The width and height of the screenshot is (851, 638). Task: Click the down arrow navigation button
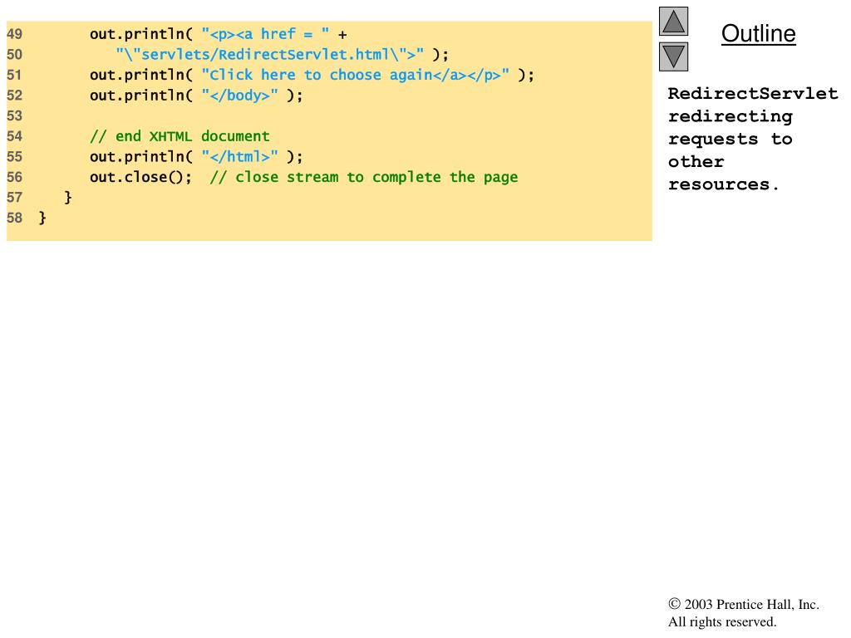(673, 56)
